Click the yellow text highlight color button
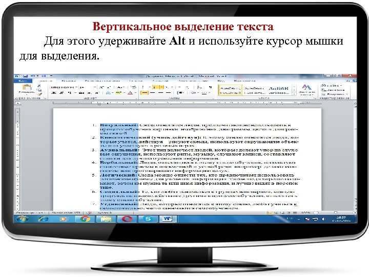Image resolution: width=369 pixels, height=277 pixels. 118,93
